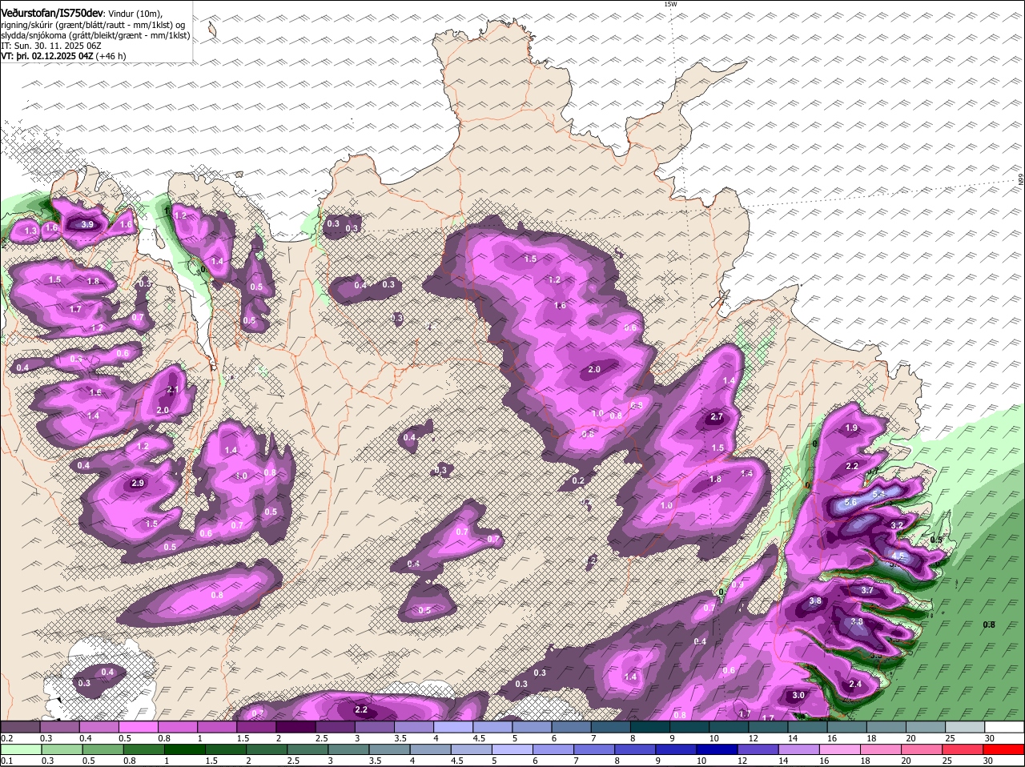
Task: Click the '0.2' label in upper legend row
Action: pyautogui.click(x=6, y=738)
